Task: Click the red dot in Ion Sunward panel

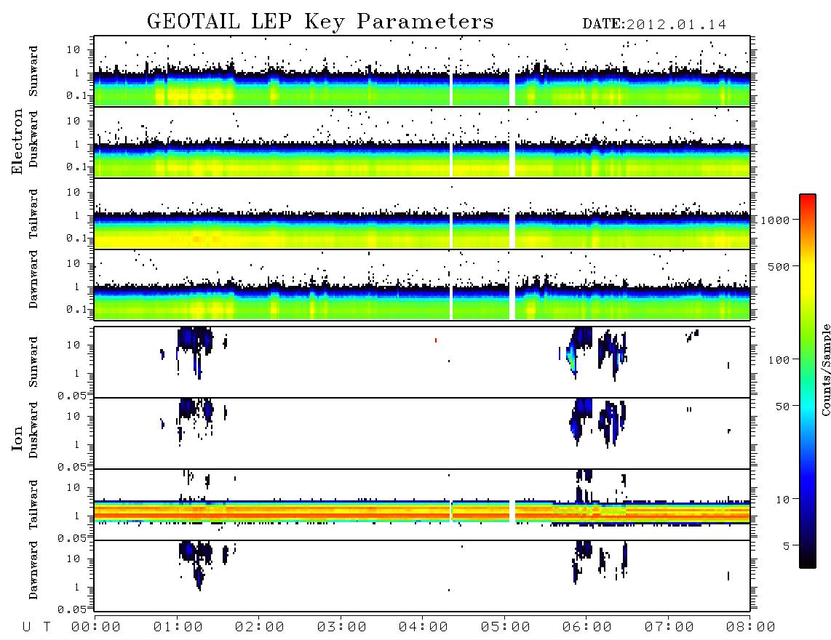Action: (x=436, y=340)
